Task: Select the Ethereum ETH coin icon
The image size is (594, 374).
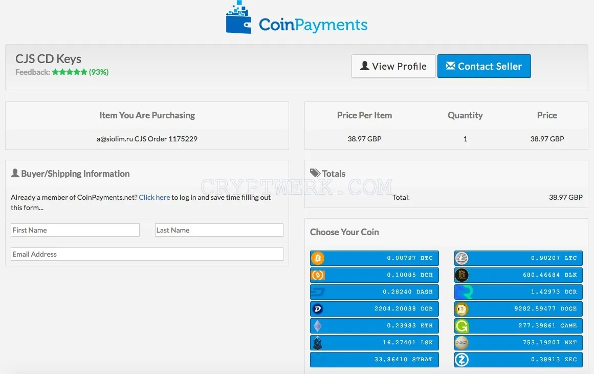Action: [x=317, y=325]
